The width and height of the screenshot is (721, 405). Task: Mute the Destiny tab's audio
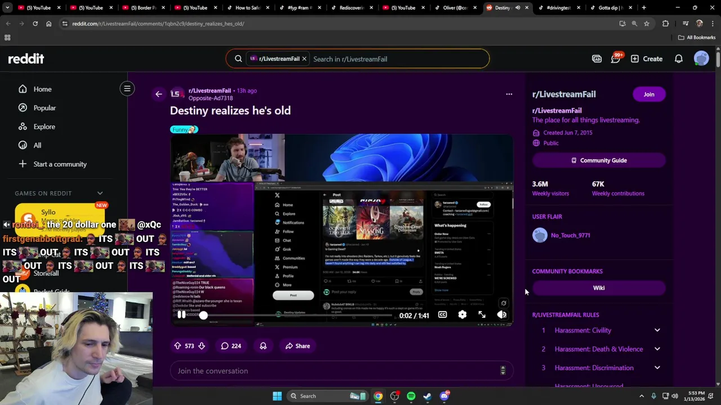518,8
